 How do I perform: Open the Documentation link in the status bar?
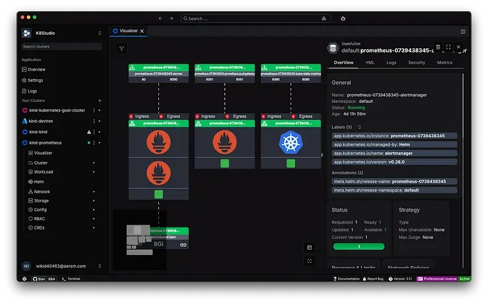click(348, 279)
